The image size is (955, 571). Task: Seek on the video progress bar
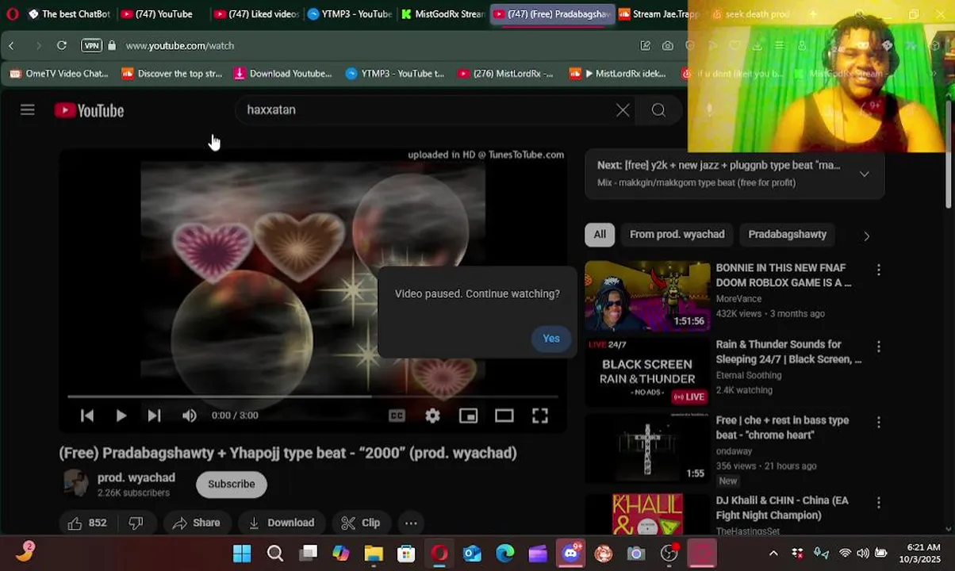point(313,396)
